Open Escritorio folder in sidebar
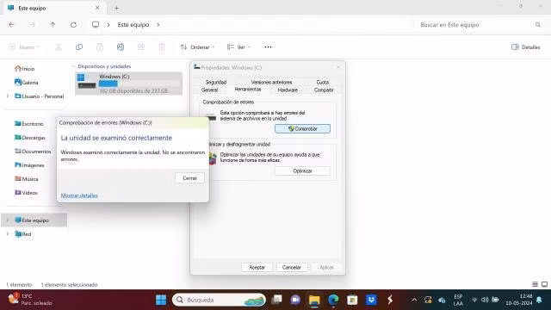 pyautogui.click(x=29, y=124)
